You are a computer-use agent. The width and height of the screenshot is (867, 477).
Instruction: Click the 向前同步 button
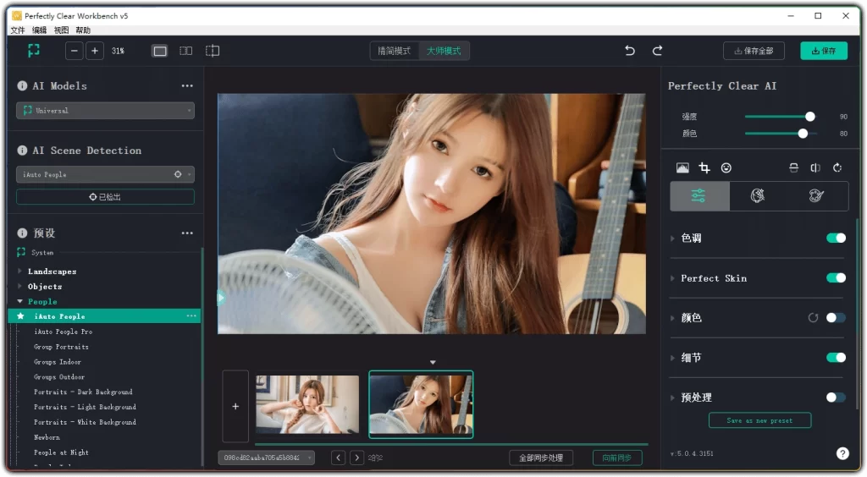(x=617, y=458)
